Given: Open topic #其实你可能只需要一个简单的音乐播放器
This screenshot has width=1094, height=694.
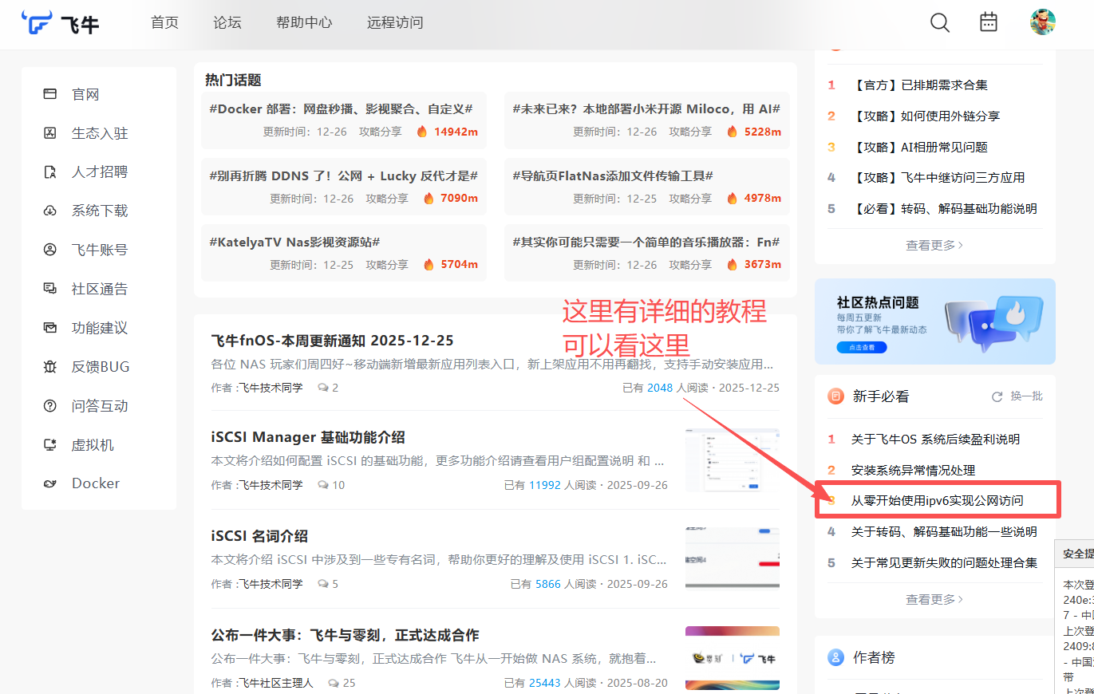Looking at the screenshot, I should [646, 242].
